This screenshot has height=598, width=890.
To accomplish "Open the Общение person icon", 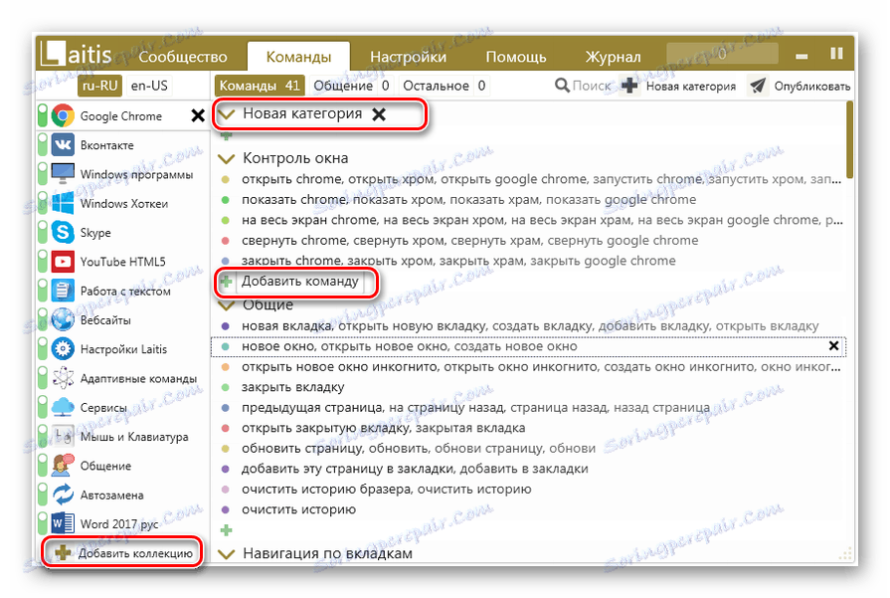I will tap(63, 466).
